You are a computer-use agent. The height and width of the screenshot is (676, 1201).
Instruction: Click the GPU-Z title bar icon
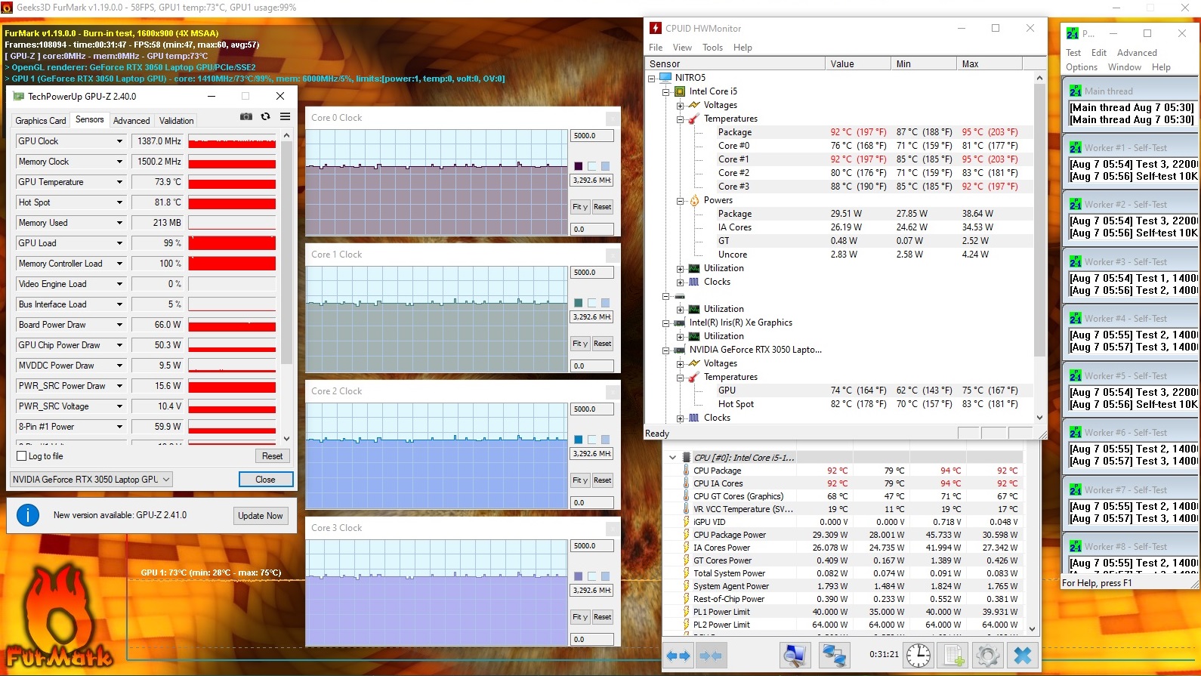17,96
